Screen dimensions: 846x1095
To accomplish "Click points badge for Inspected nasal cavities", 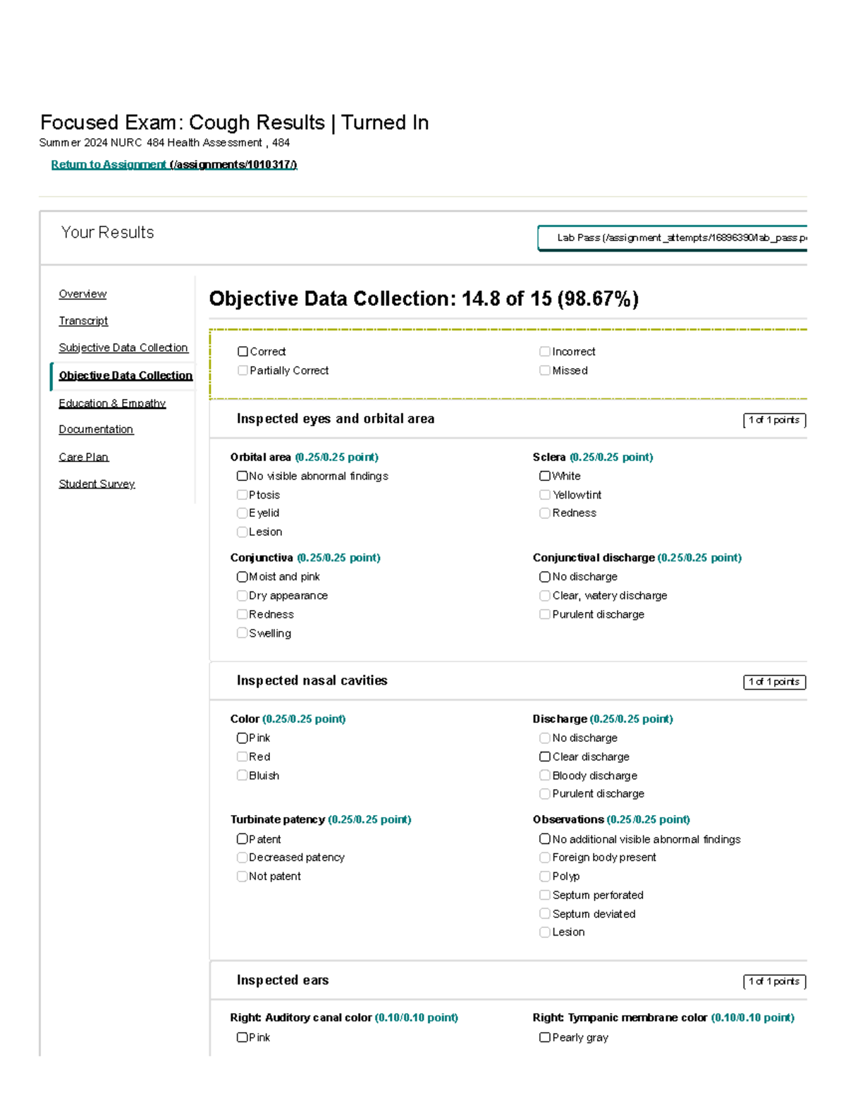I will [x=774, y=682].
